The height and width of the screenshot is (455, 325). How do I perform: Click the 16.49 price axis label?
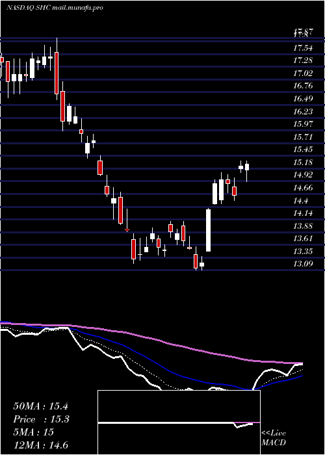click(303, 99)
